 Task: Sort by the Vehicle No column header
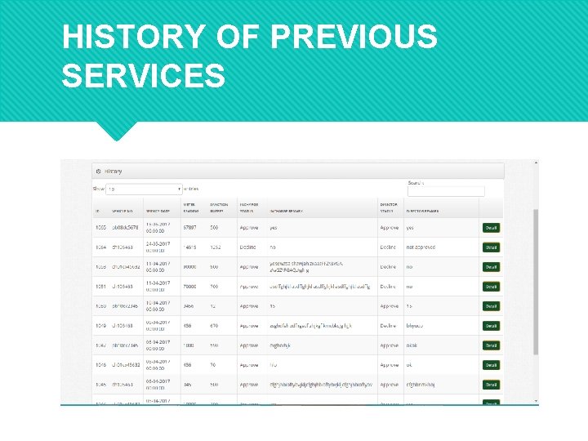pos(122,212)
